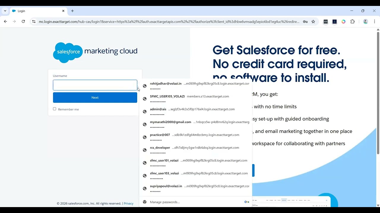Click the blue Next button
Screen dimensions: 380x213
[95, 98]
